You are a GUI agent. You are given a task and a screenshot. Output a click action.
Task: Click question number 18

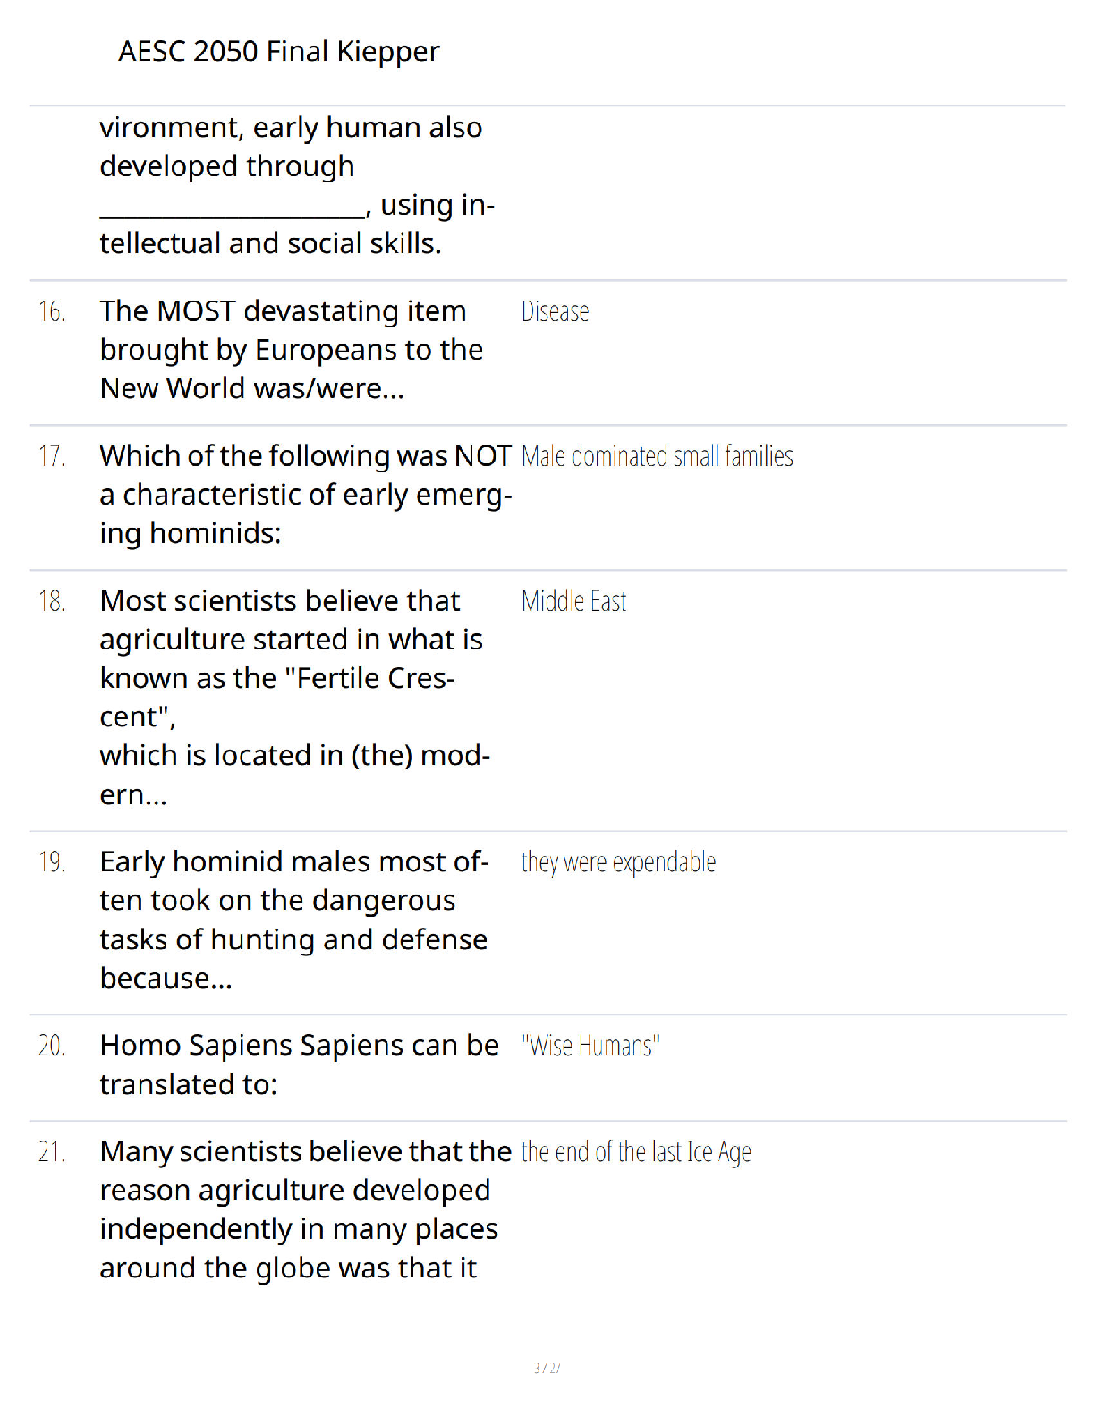pyautogui.click(x=52, y=601)
